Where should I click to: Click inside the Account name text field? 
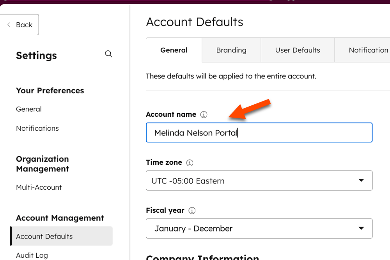(x=259, y=133)
